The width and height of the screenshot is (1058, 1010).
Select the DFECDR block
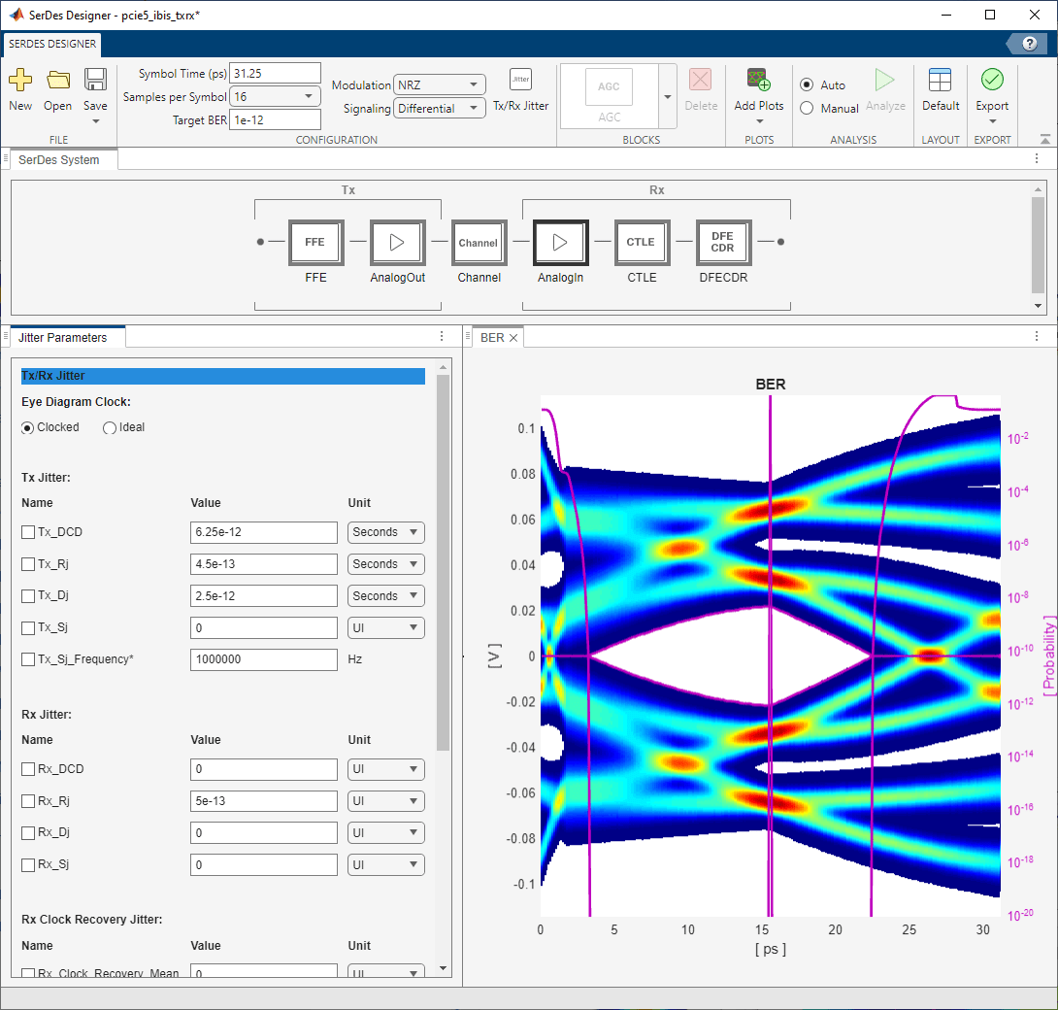click(x=722, y=243)
